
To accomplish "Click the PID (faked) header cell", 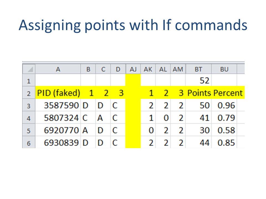I will [x=58, y=93].
